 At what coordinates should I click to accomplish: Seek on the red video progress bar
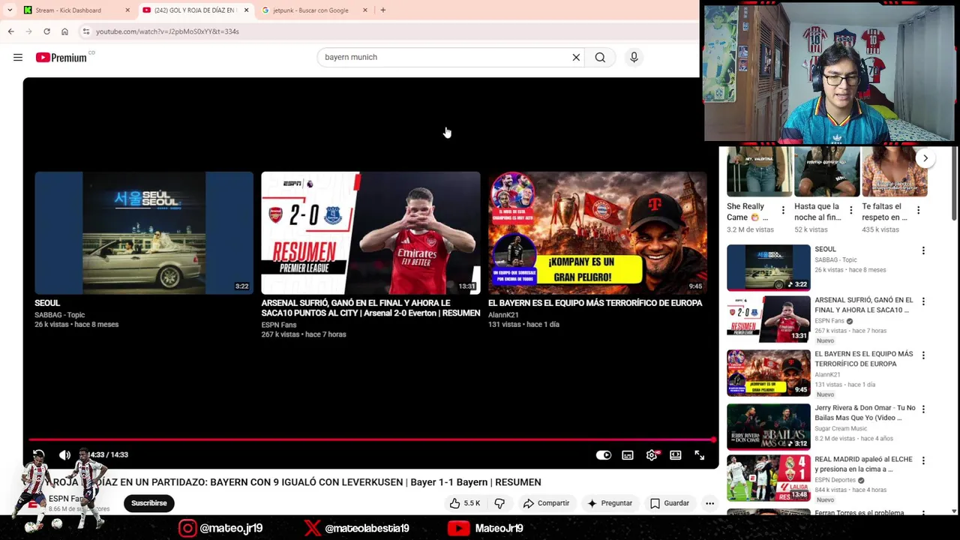[371, 439]
